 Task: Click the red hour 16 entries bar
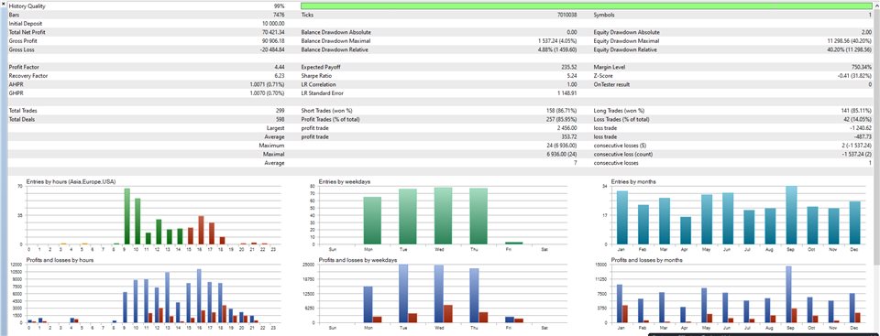click(x=201, y=230)
